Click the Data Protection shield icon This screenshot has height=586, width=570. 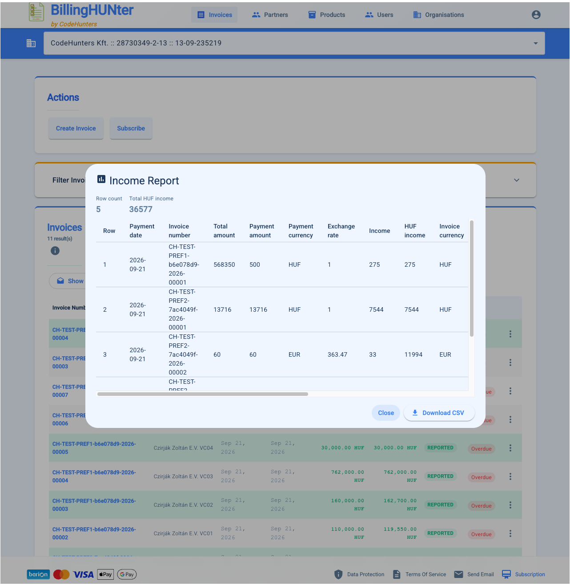point(338,574)
